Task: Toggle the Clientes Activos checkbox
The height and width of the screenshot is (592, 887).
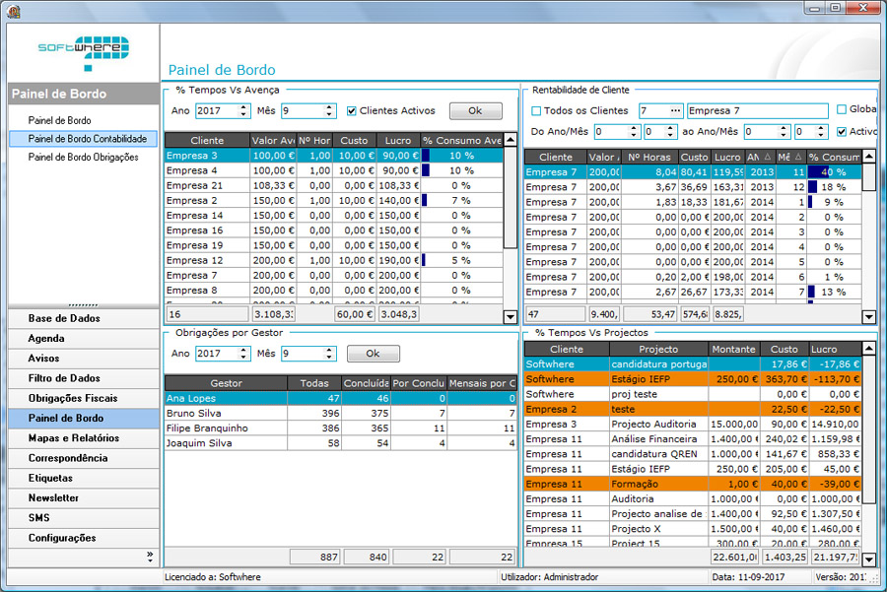Action: [x=352, y=111]
